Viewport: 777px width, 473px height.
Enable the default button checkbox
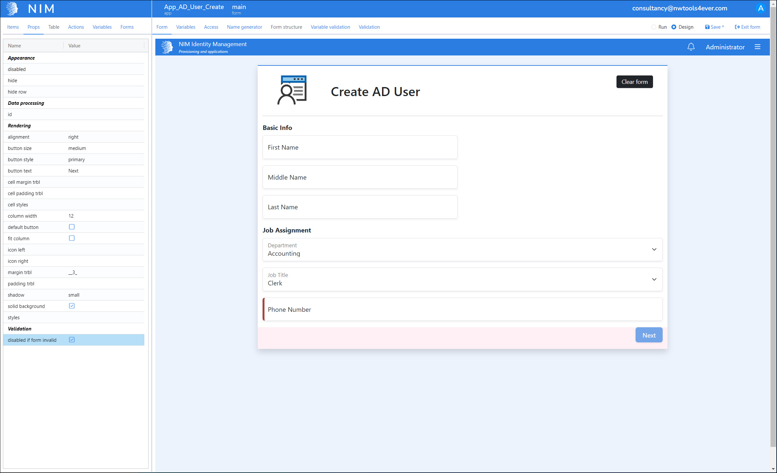pyautogui.click(x=72, y=227)
